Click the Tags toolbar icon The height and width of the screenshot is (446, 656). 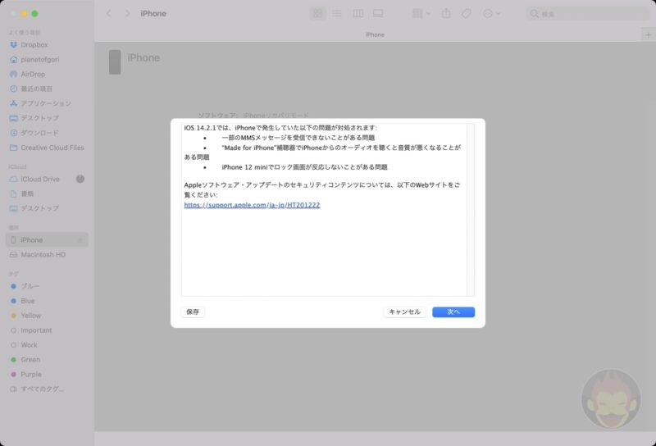466,14
